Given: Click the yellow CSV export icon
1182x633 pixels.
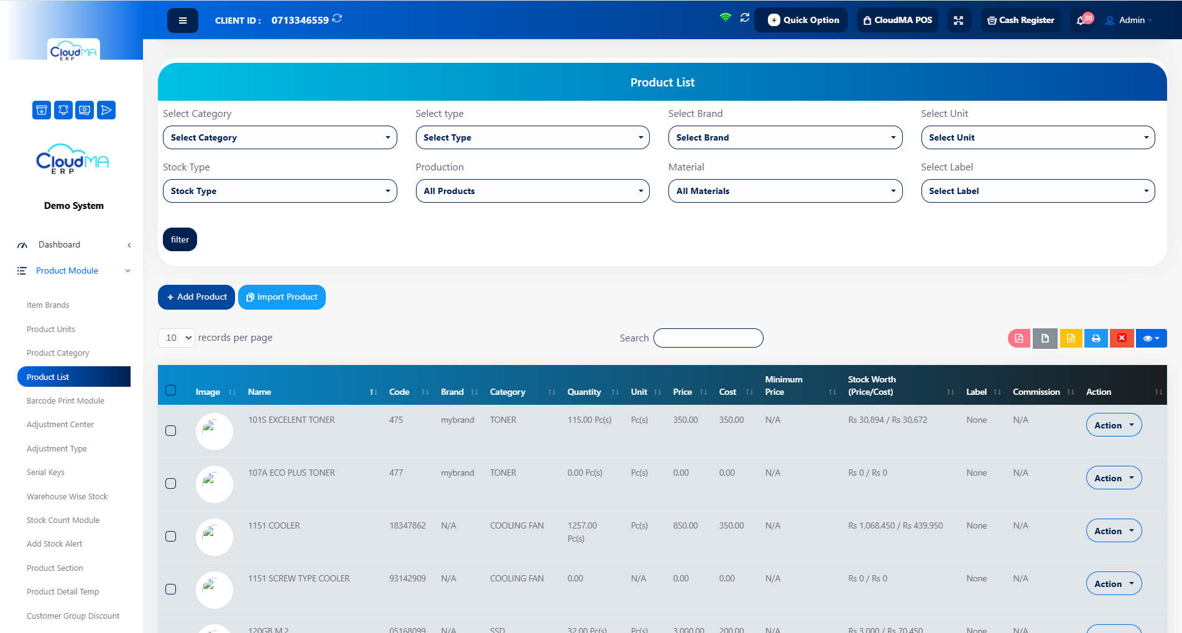Looking at the screenshot, I should click(x=1071, y=338).
